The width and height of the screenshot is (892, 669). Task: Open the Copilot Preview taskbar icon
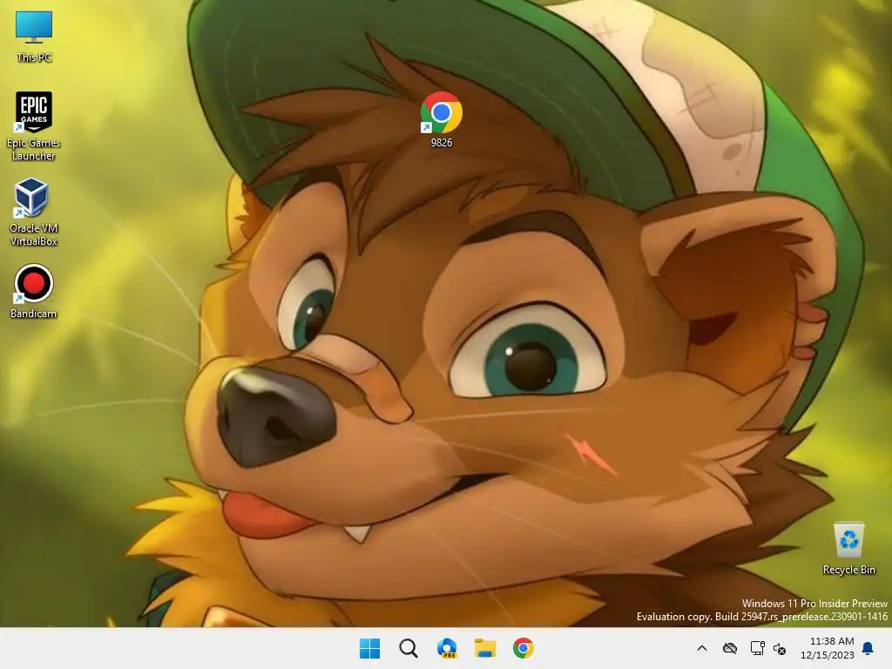tap(447, 648)
